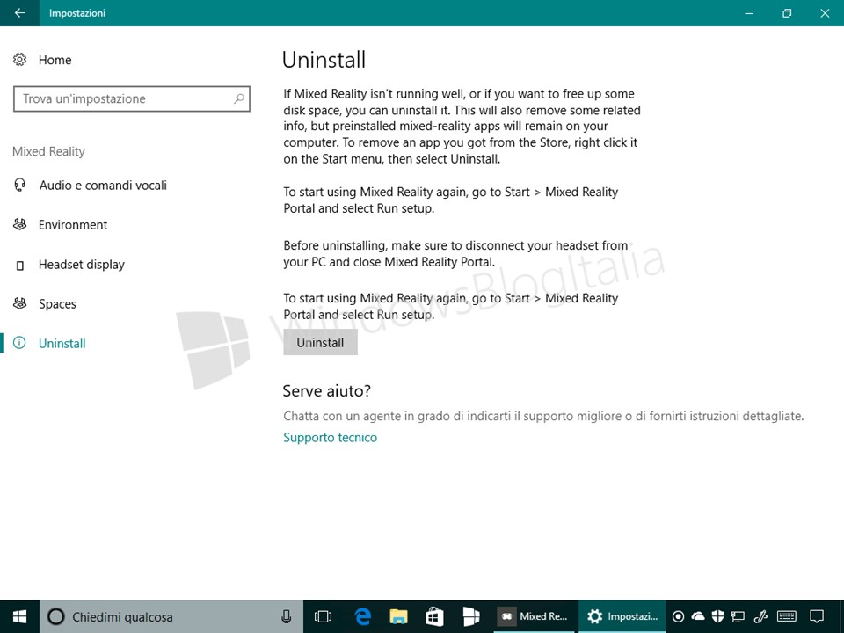844x633 pixels.
Task: Click the Impostazioni taskbar button
Action: [x=622, y=617]
